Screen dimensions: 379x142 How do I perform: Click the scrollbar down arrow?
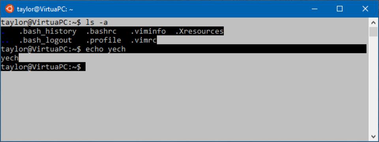coord(373,137)
